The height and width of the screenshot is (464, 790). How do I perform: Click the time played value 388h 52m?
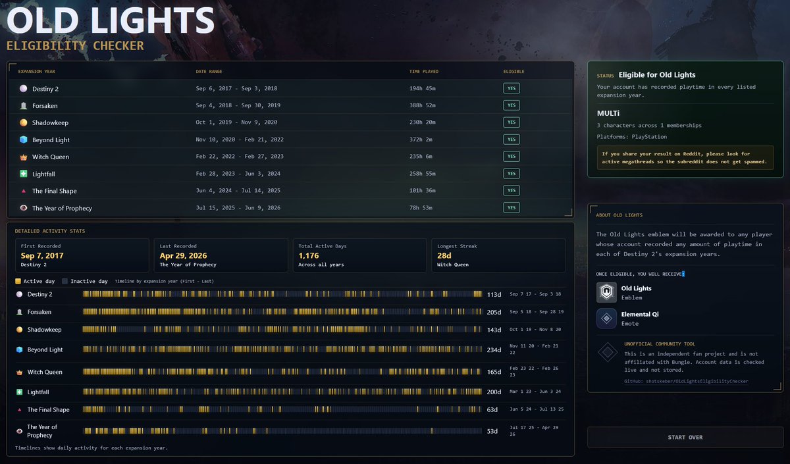423,105
